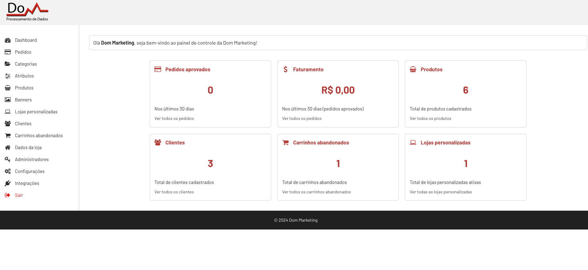The height and width of the screenshot is (270, 588).
Task: Click the Clientes people icon in sidebar
Action: (x=8, y=124)
